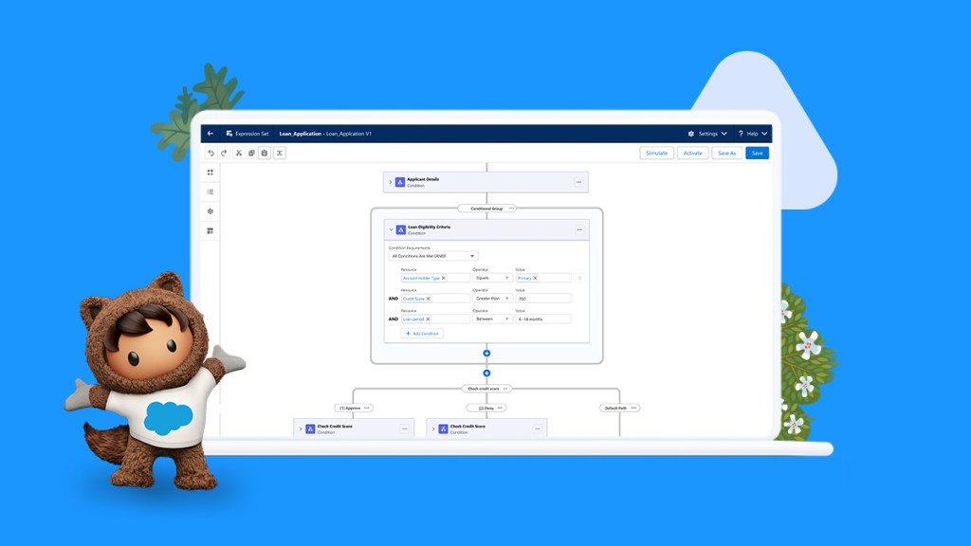Viewport: 971px width, 546px height.
Task: Click the Paste icon in the toolbar
Action: point(265,153)
